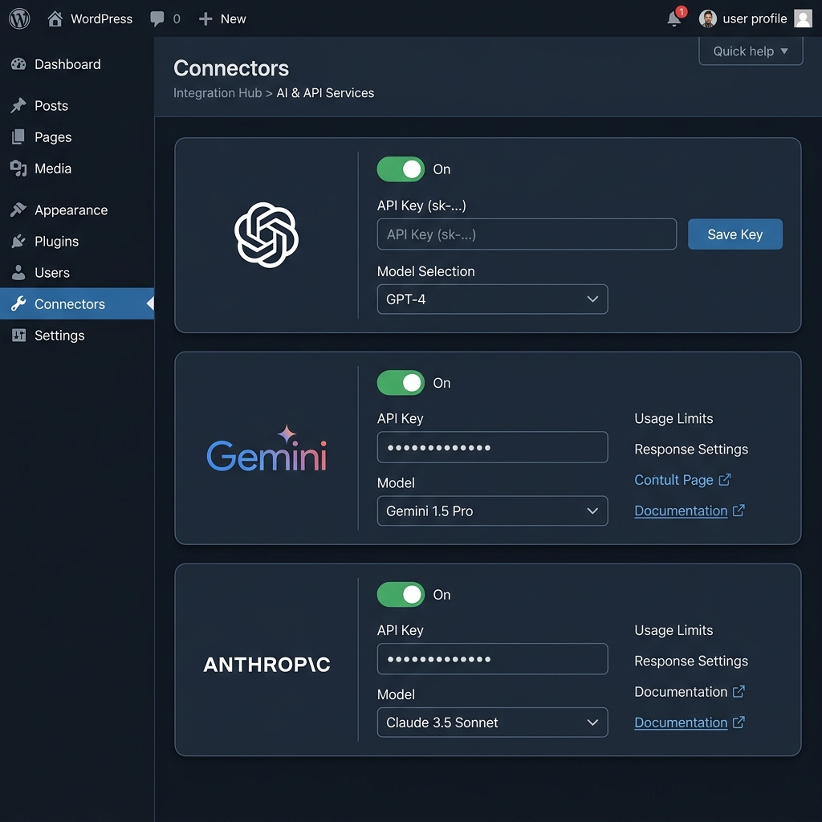
Task: Click the user profile label
Action: (755, 18)
